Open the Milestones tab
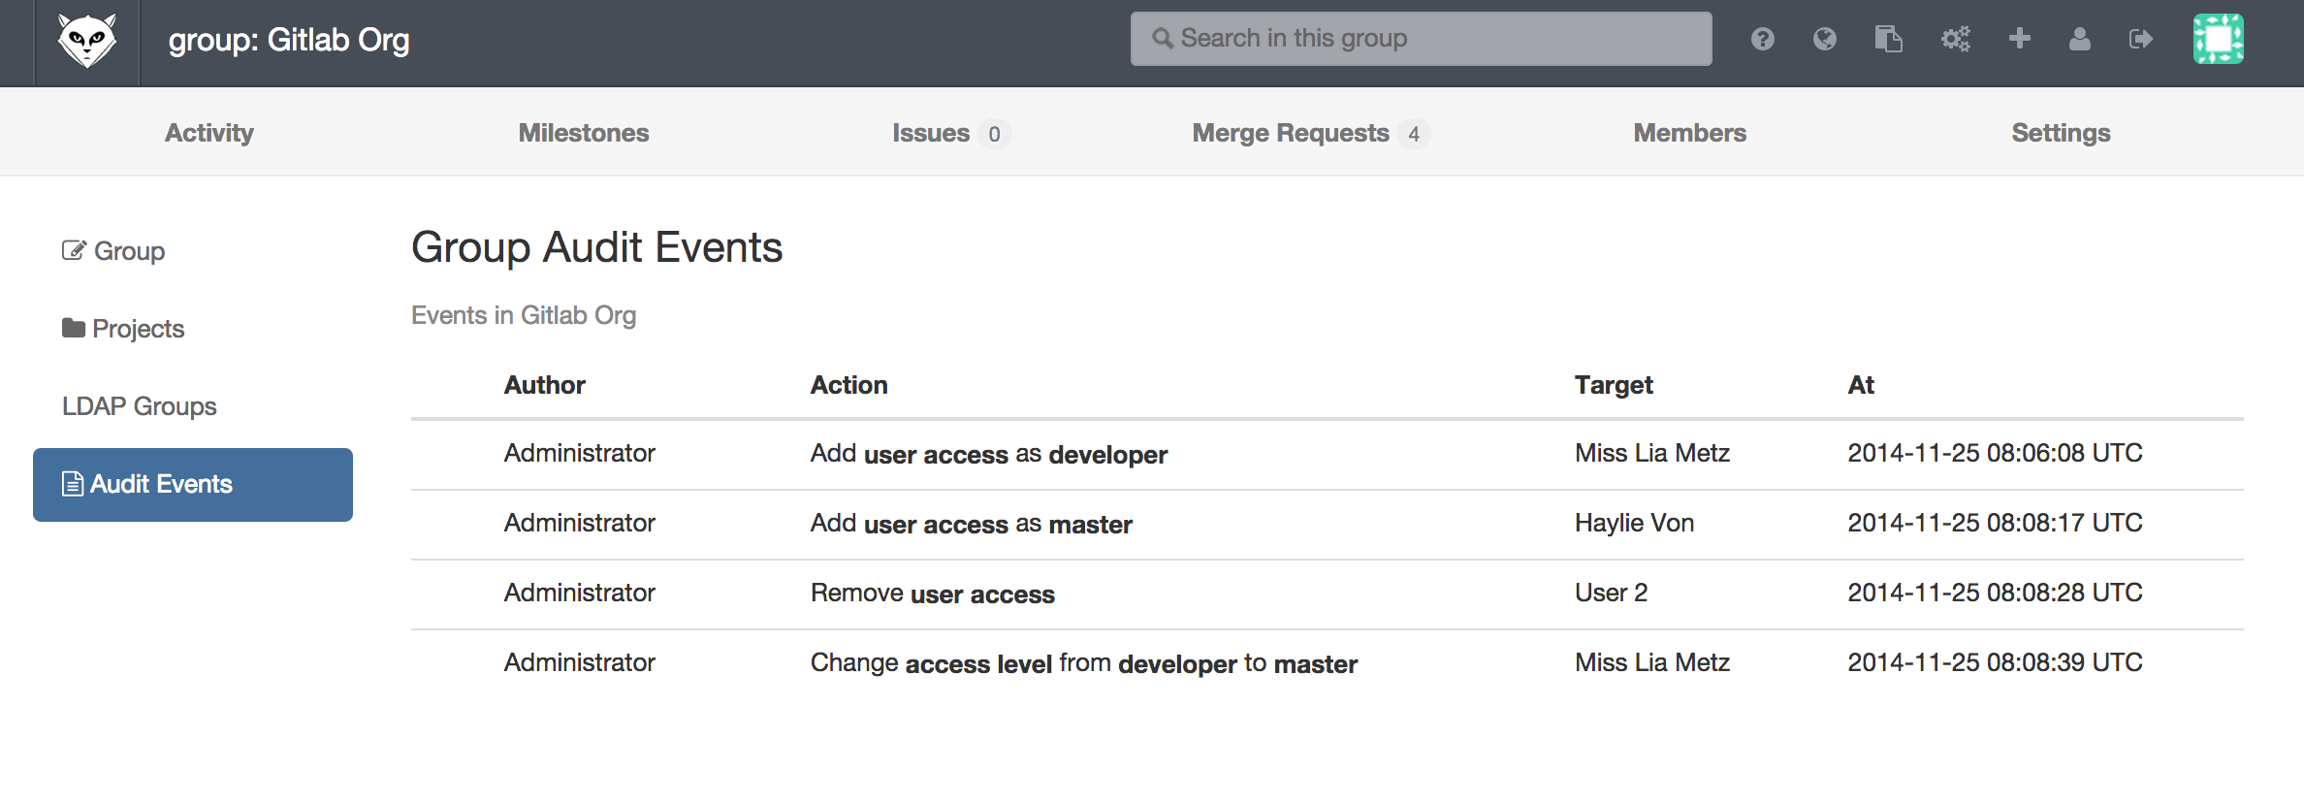 pos(583,133)
